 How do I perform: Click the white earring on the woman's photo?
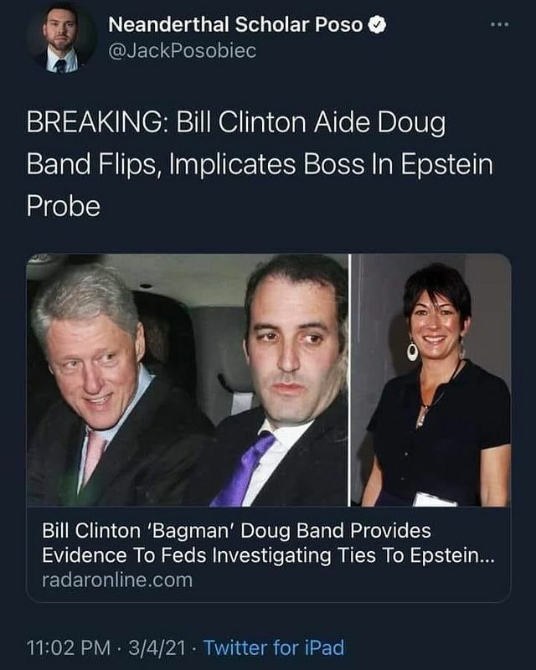tap(412, 351)
